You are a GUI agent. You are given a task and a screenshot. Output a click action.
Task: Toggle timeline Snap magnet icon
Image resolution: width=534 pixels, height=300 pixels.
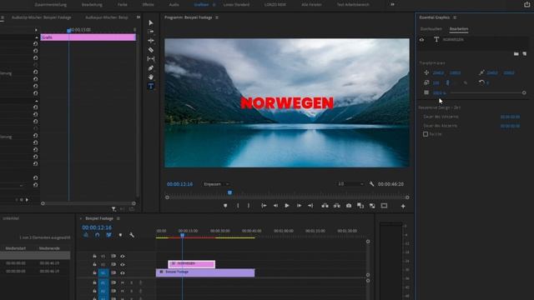tap(98, 235)
